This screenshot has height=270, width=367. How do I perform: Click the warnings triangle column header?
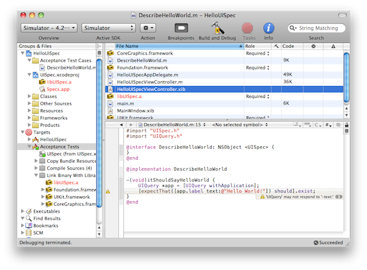[x=333, y=46]
